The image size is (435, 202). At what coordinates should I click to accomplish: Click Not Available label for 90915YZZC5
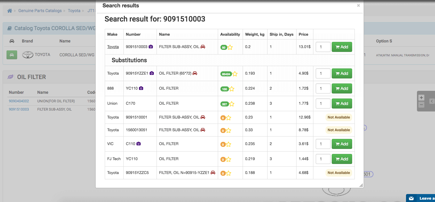pos(339,173)
